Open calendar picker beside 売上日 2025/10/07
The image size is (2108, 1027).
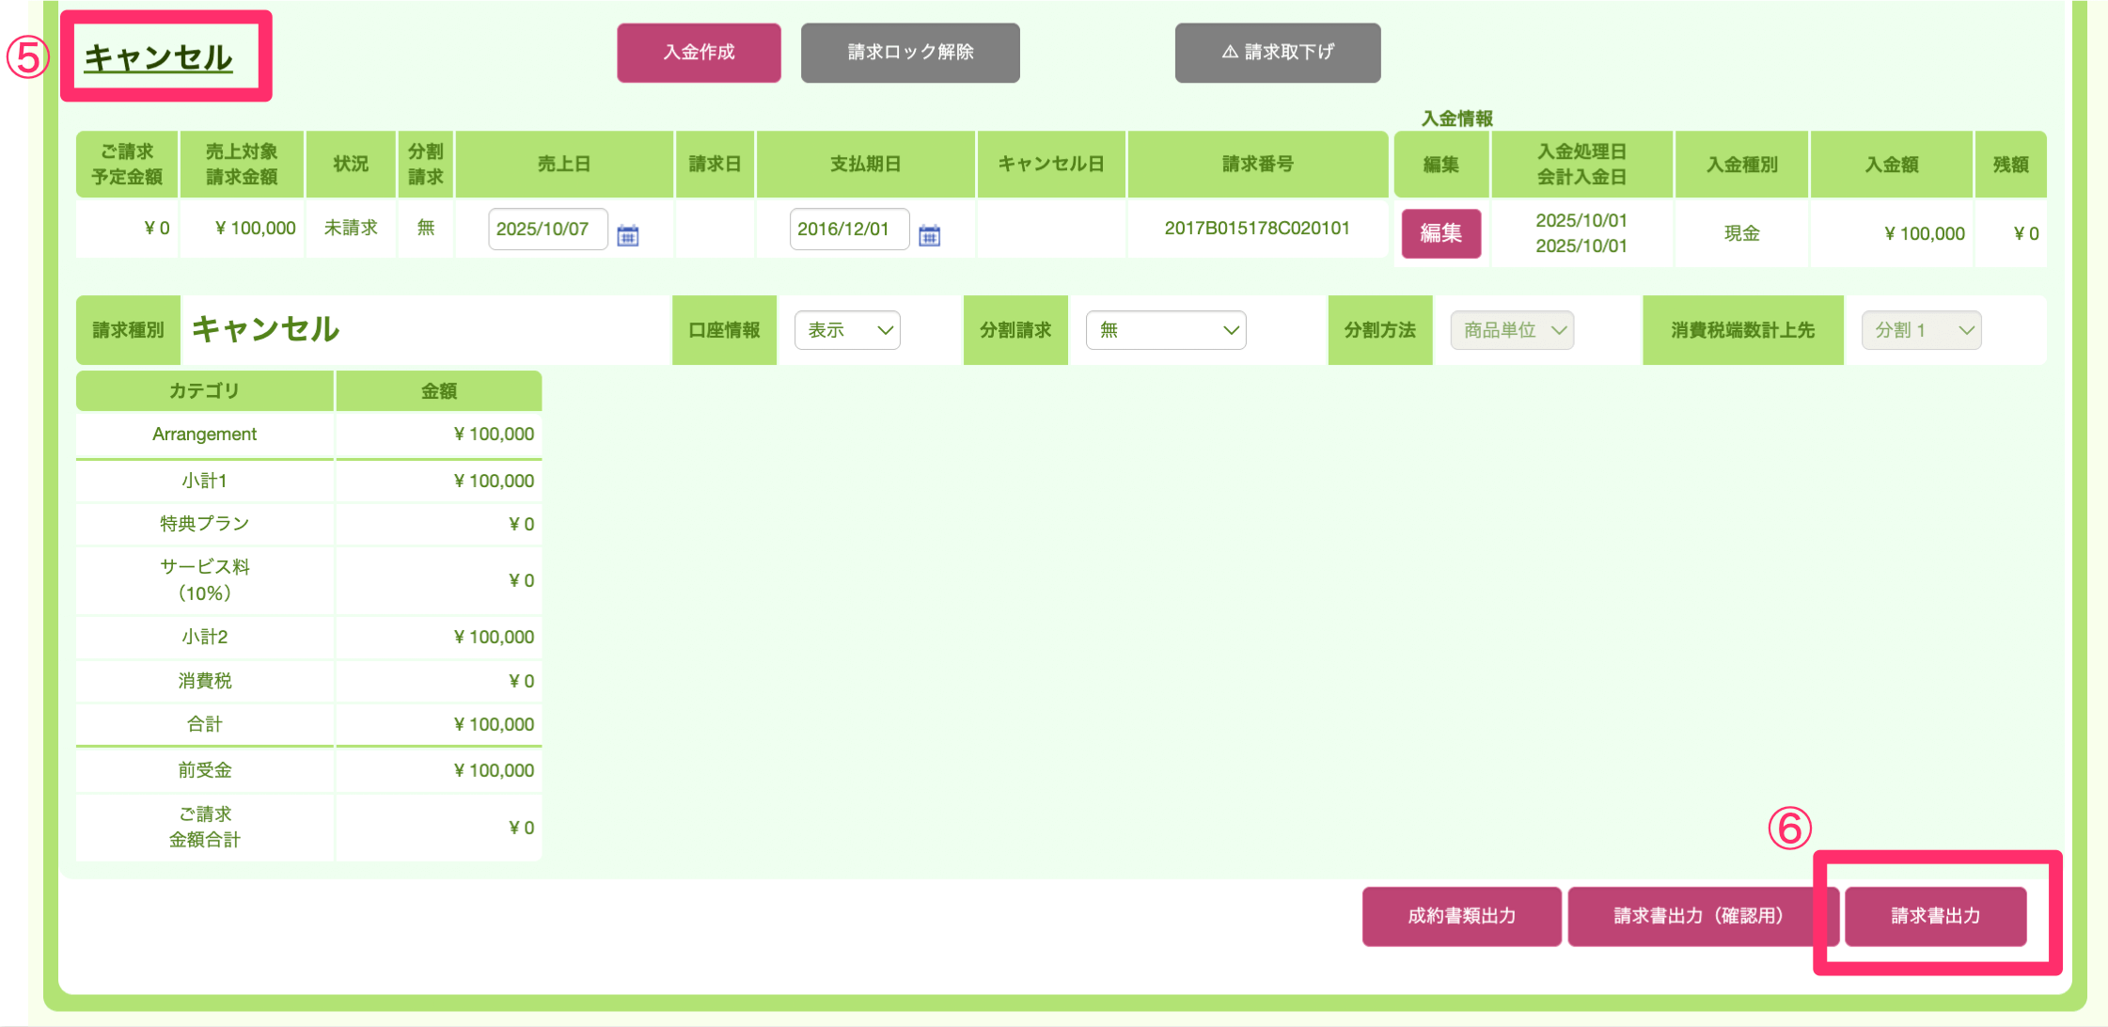(628, 235)
